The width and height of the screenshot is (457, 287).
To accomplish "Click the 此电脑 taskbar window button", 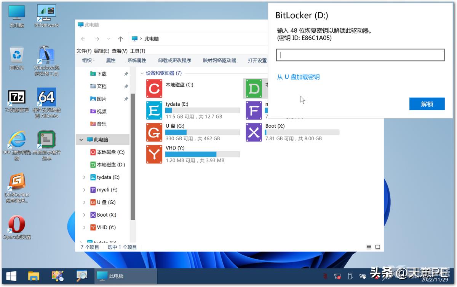I will point(126,276).
